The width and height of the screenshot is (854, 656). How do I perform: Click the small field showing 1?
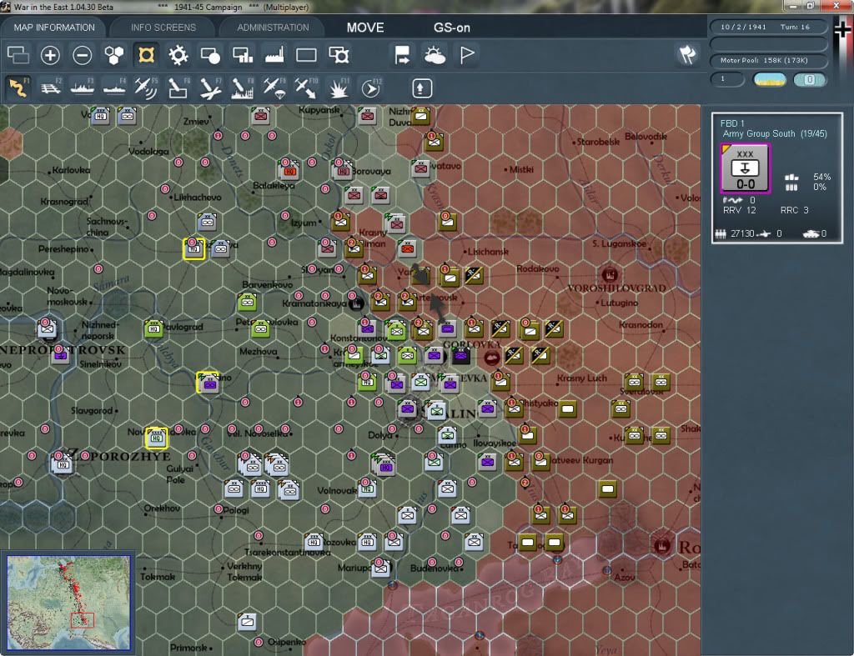coord(727,79)
